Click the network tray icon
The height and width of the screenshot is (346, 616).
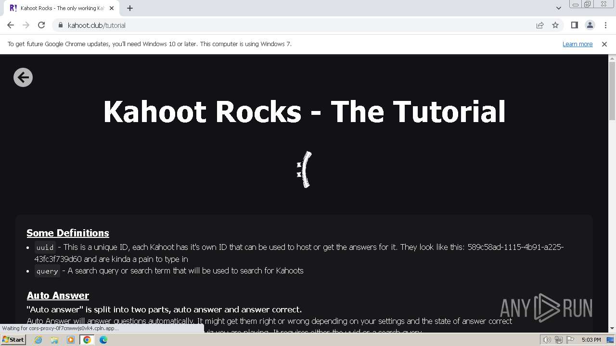click(x=559, y=340)
